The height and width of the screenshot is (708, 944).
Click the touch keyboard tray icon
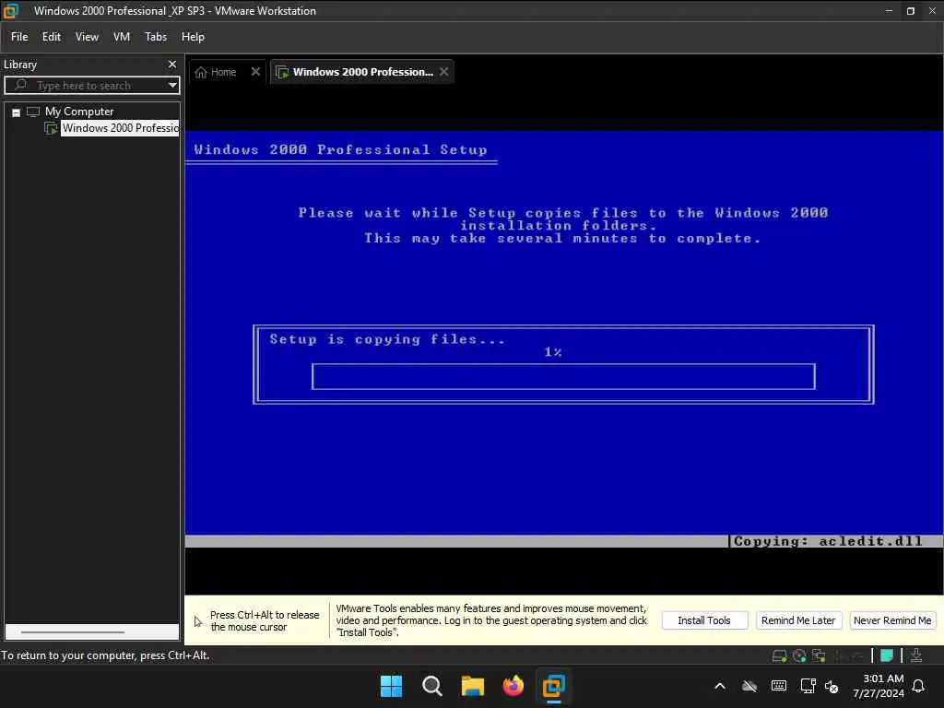click(778, 686)
